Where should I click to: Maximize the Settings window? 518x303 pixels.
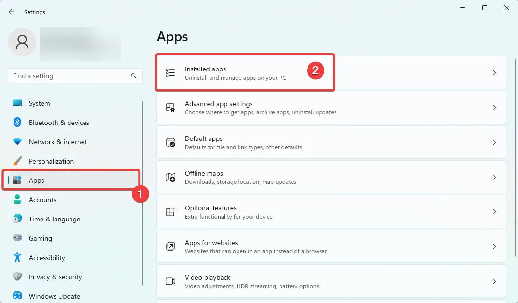[x=485, y=8]
